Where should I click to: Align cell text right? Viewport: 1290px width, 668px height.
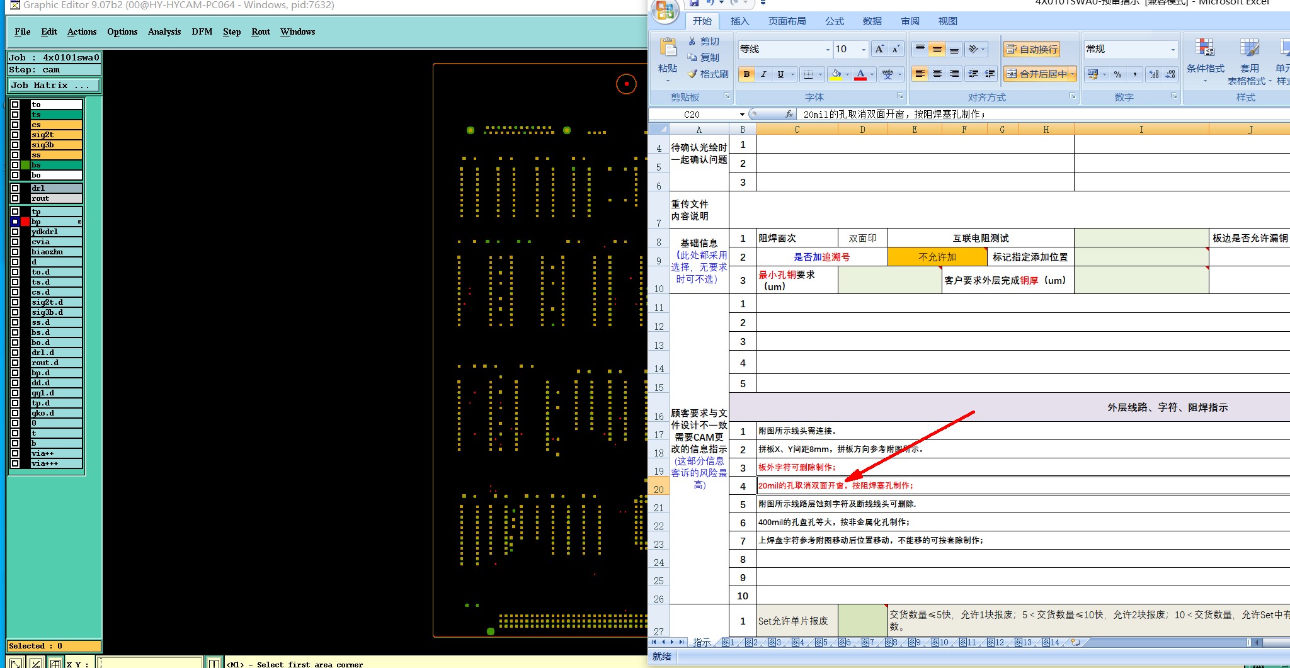click(x=954, y=74)
